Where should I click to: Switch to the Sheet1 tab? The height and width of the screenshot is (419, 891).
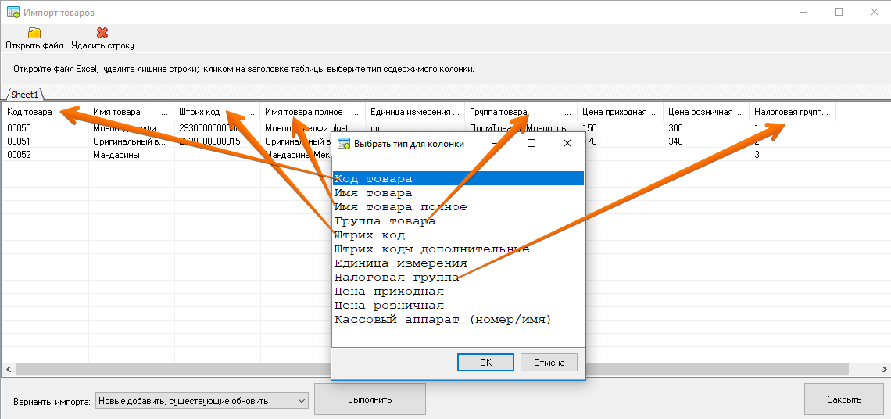24,95
